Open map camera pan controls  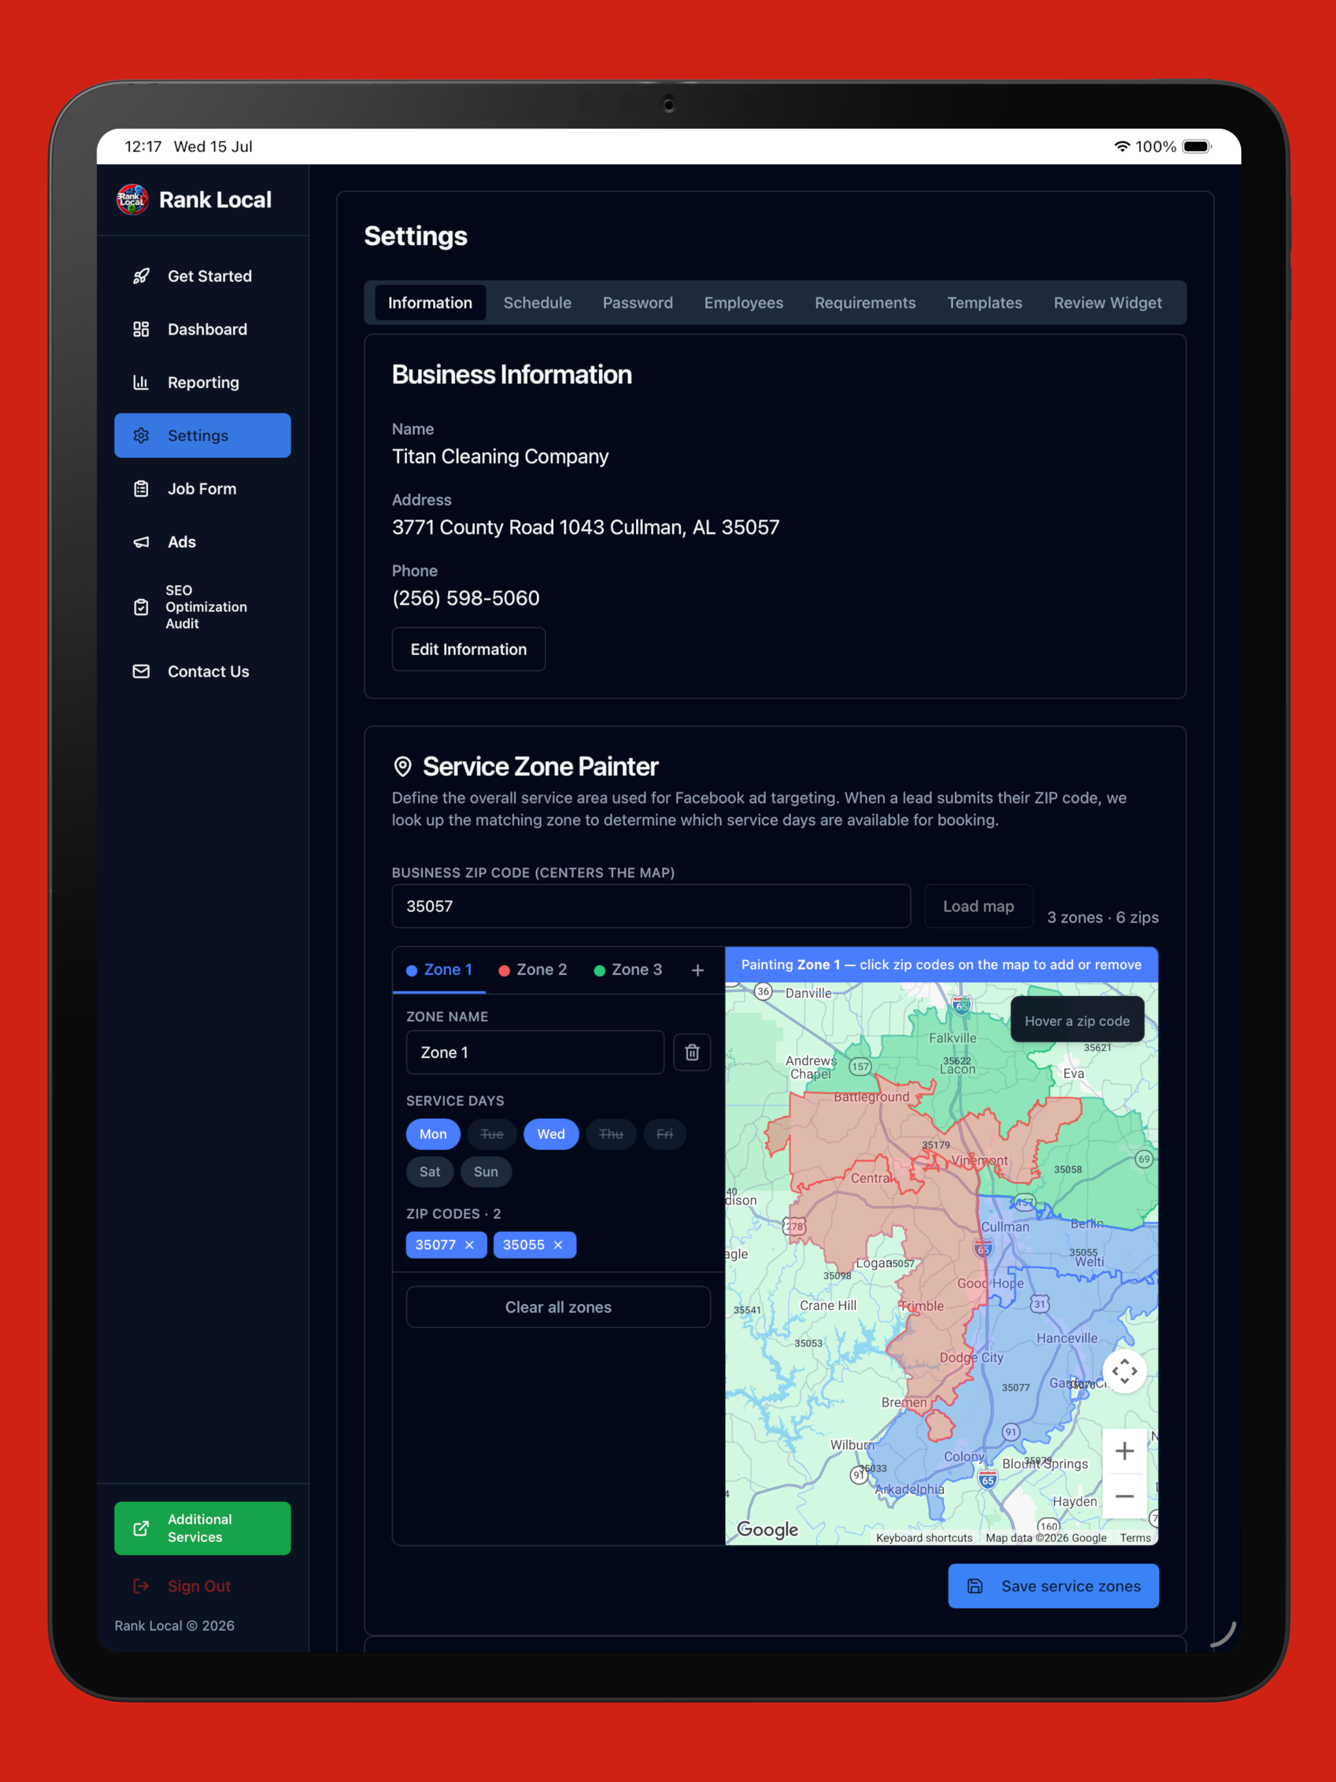pyautogui.click(x=1125, y=1371)
